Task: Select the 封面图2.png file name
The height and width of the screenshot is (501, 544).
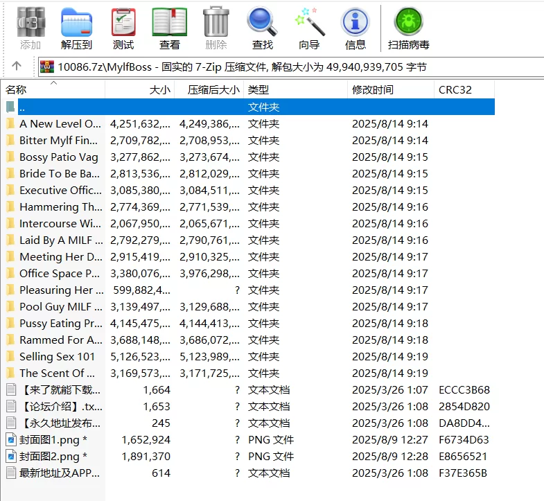Action: (x=53, y=457)
